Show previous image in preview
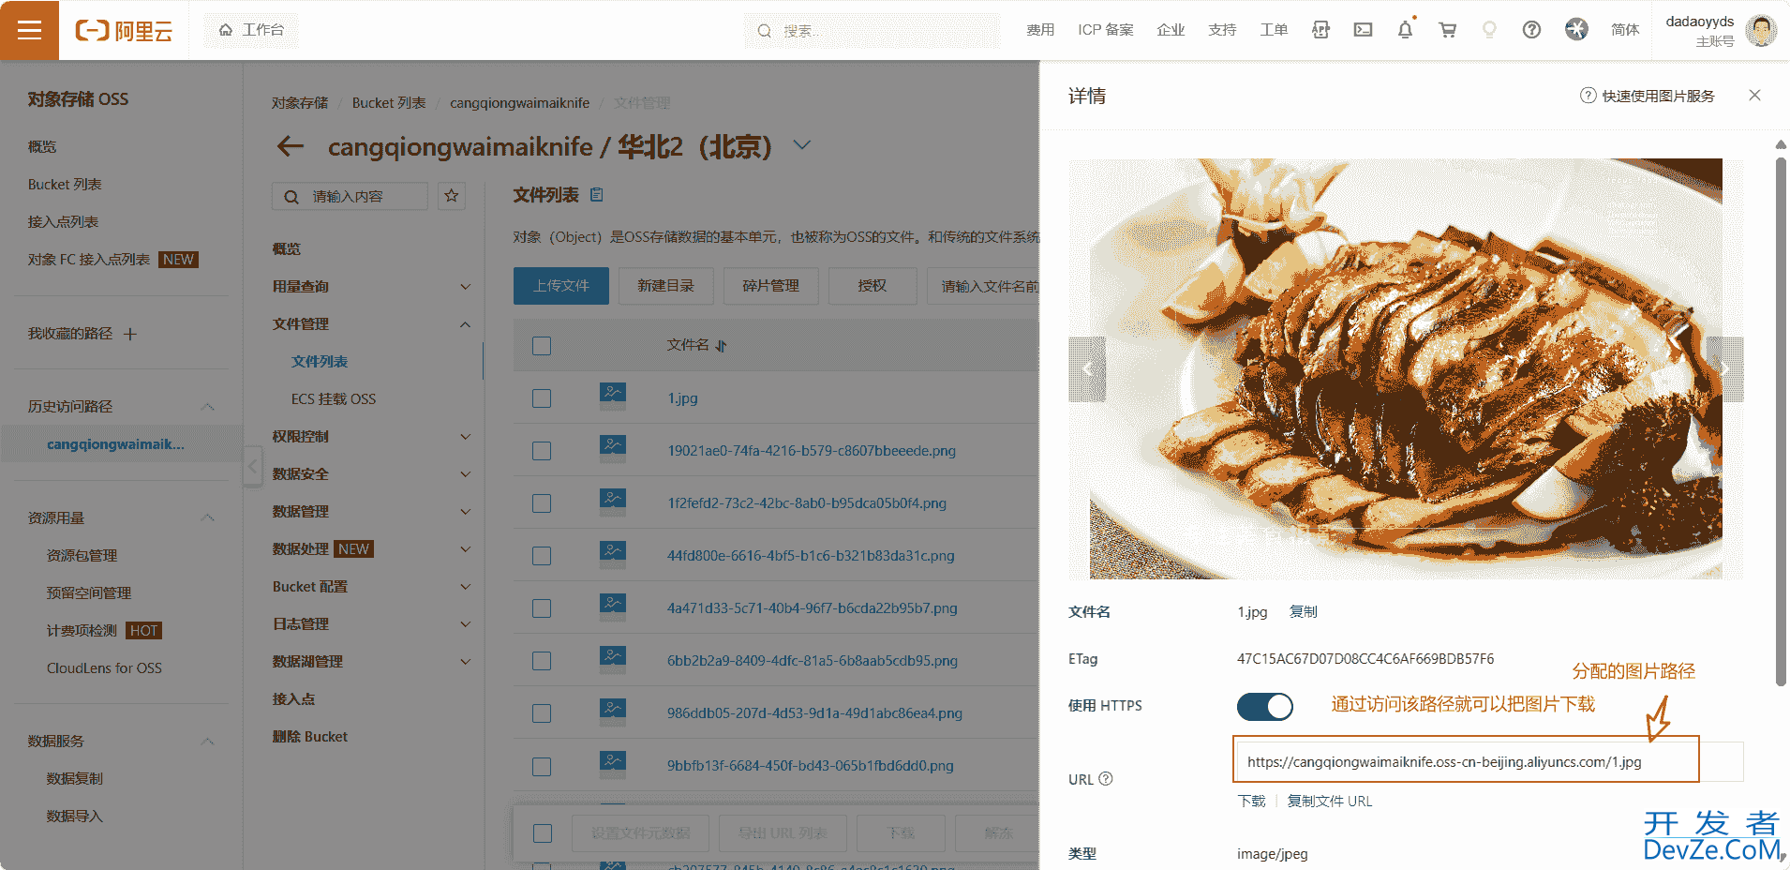 click(x=1087, y=369)
